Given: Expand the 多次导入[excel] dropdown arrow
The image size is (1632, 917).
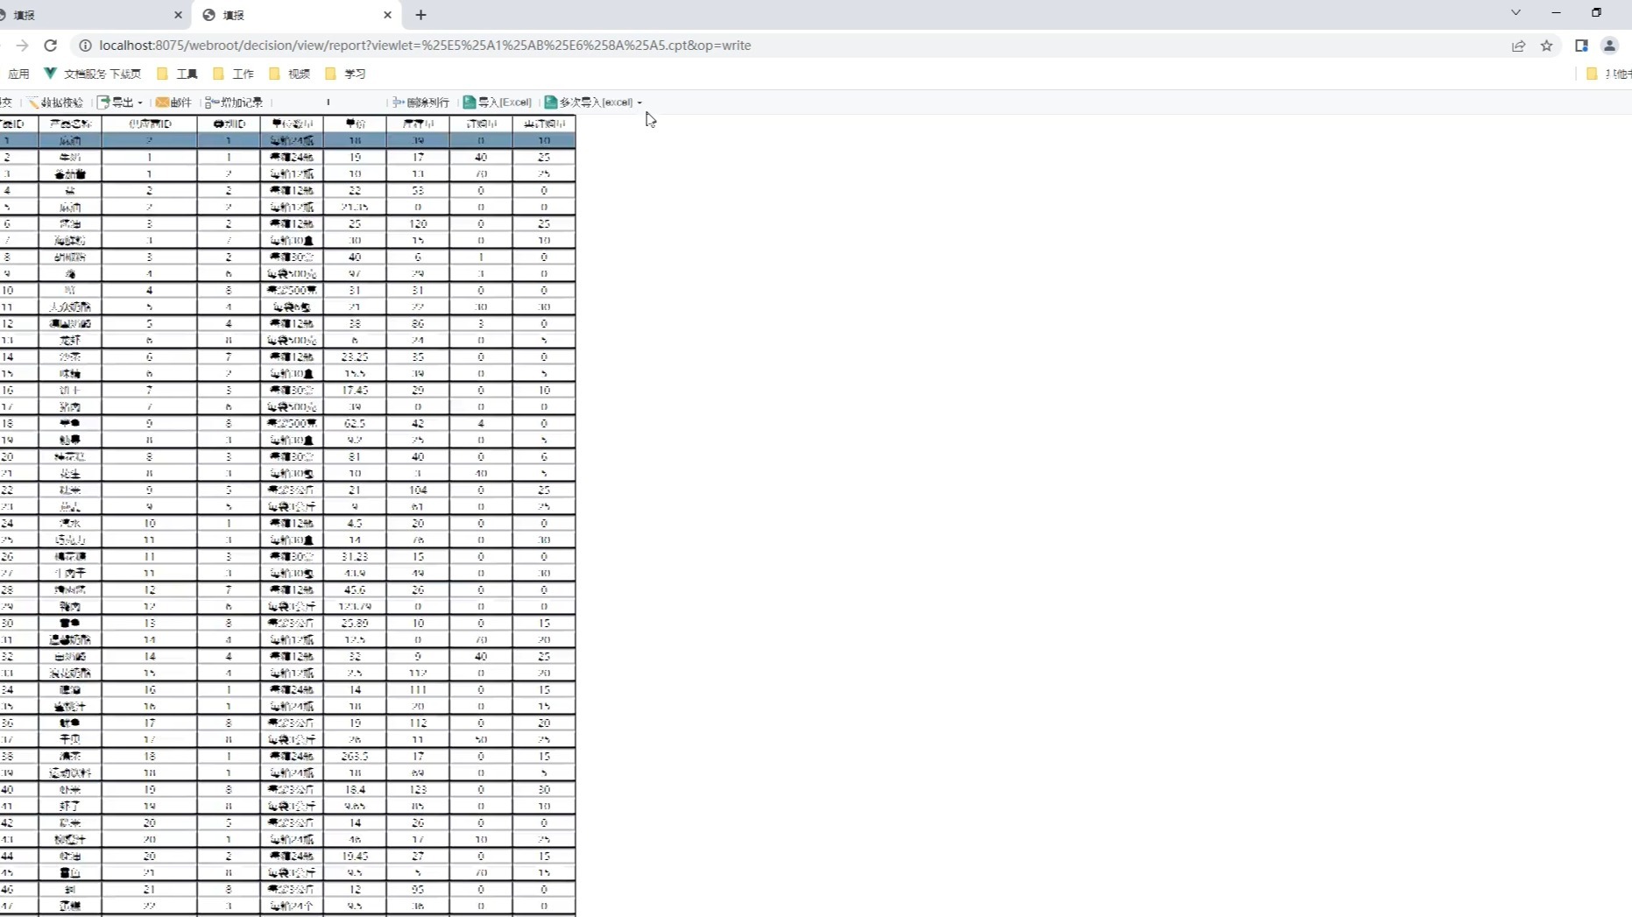Looking at the screenshot, I should (x=639, y=102).
